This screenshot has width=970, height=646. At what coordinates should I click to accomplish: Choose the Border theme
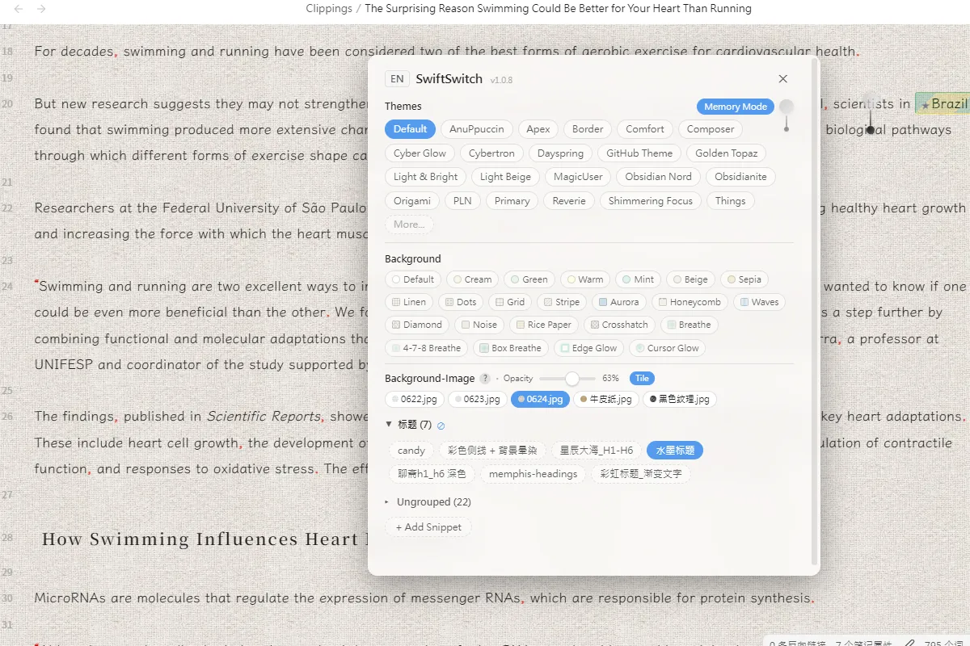pos(588,129)
